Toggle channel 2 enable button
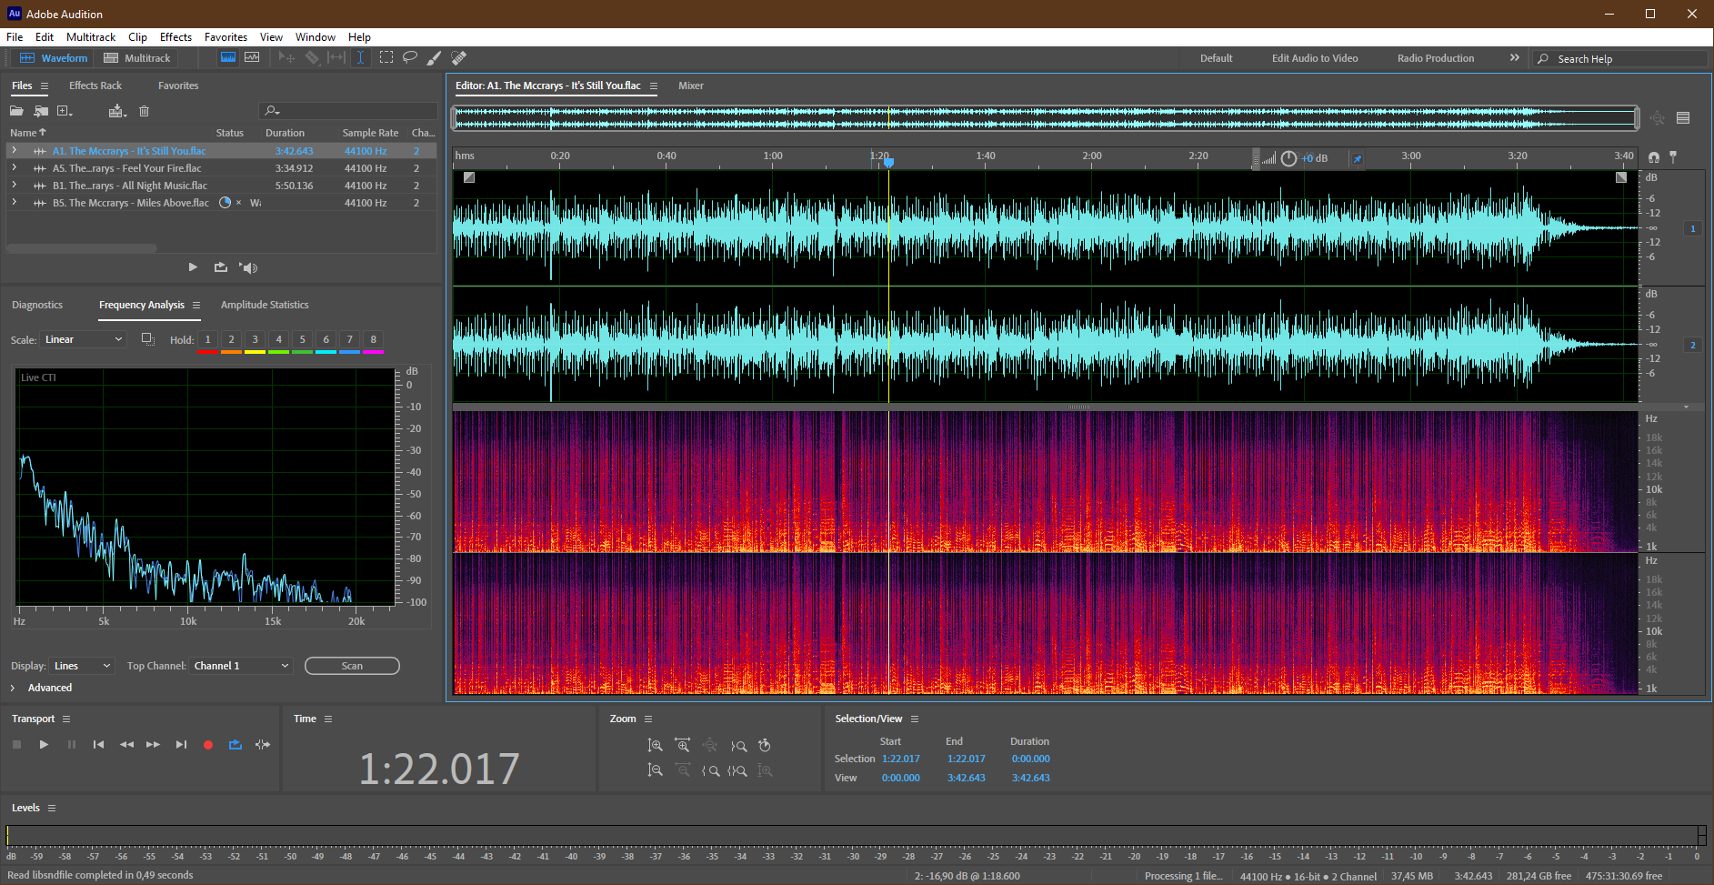 coord(1693,345)
